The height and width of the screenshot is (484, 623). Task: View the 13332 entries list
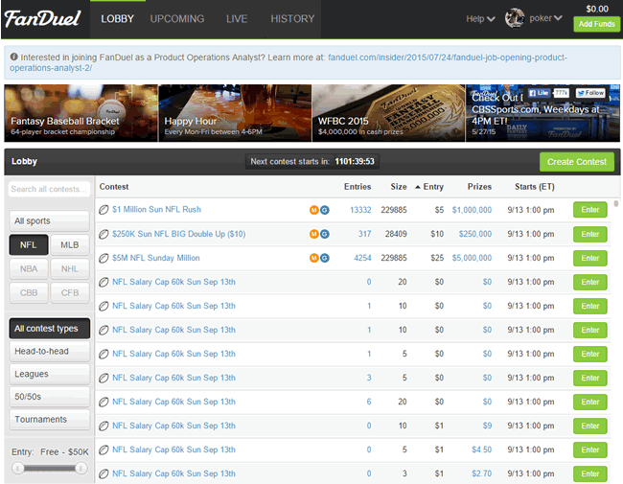360,210
